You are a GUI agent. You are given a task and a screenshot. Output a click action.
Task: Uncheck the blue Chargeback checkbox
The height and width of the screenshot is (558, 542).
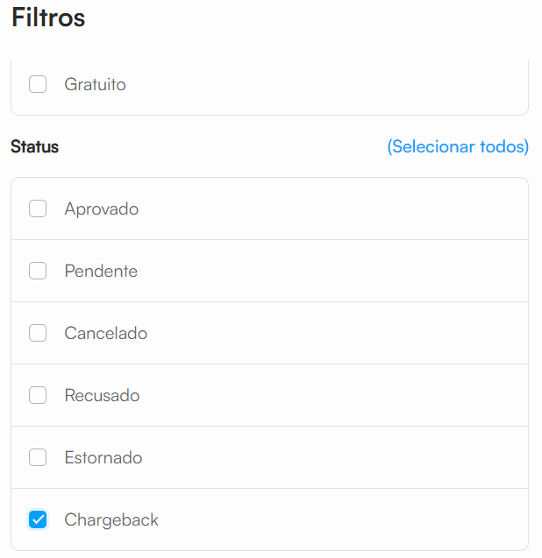[38, 520]
